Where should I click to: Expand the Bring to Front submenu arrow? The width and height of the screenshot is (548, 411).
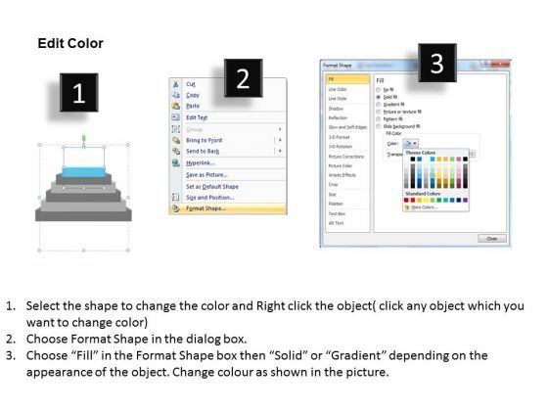click(x=280, y=140)
